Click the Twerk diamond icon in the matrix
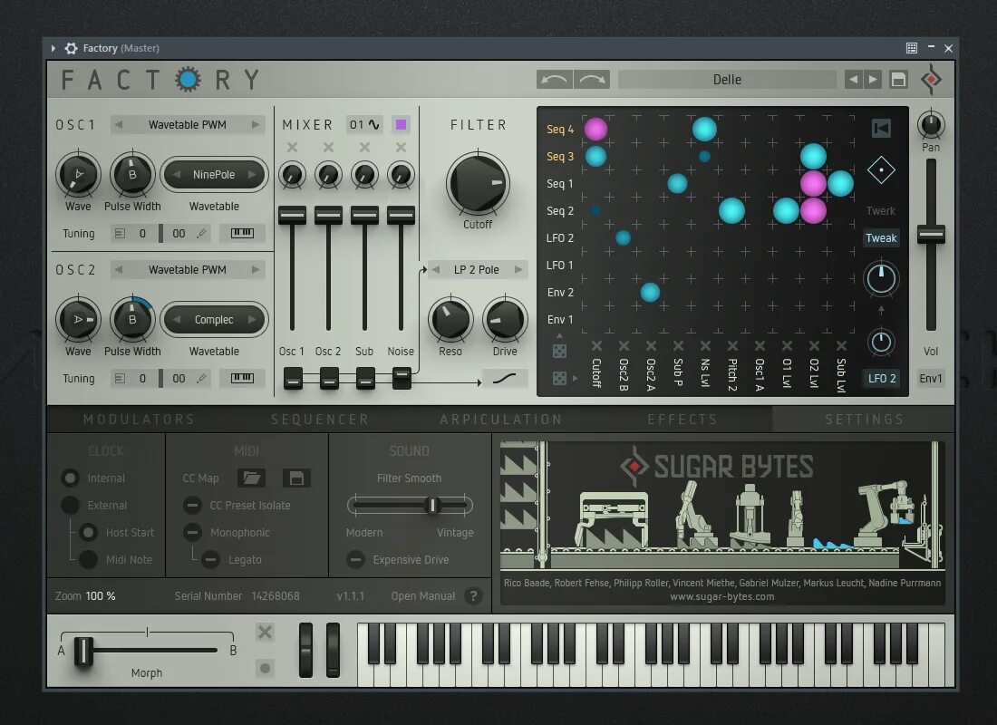This screenshot has width=997, height=725. tap(880, 169)
